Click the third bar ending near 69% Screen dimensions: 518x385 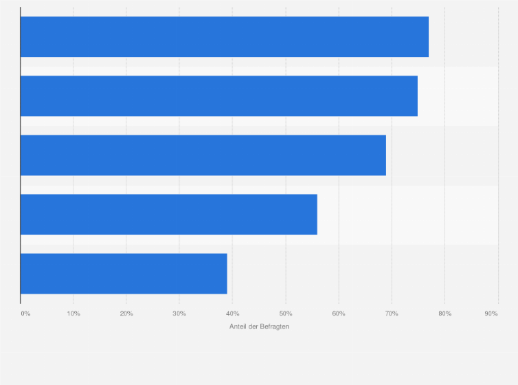point(203,155)
